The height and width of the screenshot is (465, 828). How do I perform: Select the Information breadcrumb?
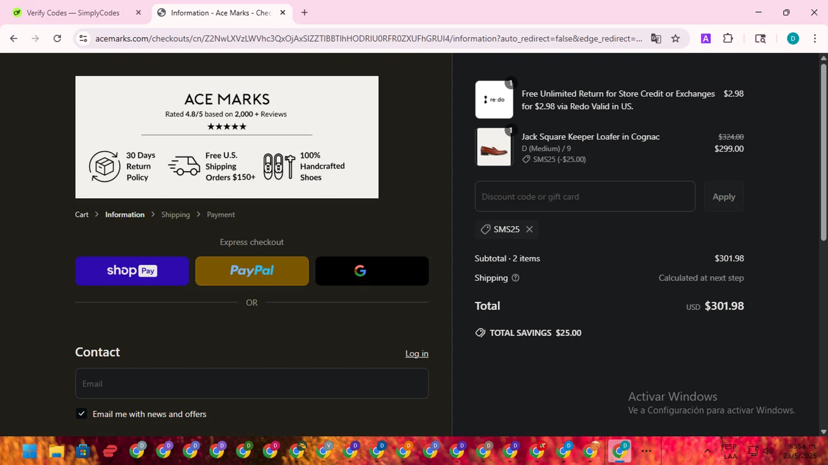(125, 215)
